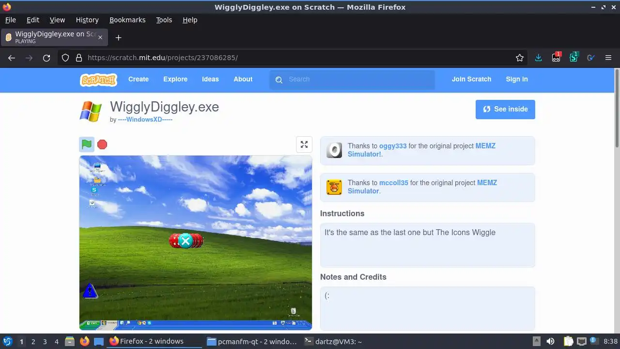Click the blue warning triangle on stage
Screen dimensions: 620x349
[x=90, y=291]
